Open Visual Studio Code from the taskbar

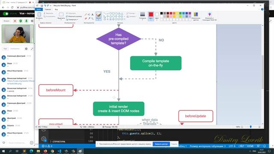[x=59, y=151]
